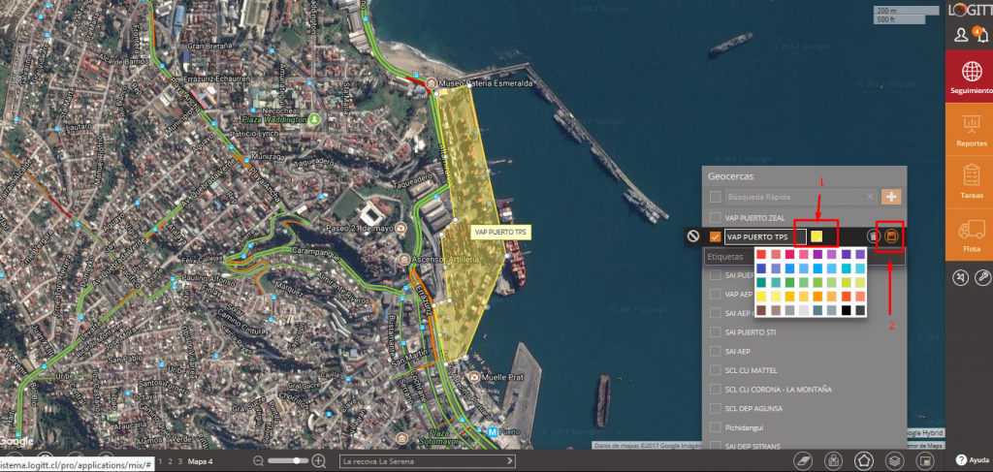Switch to map tab 3
Image resolution: width=993 pixels, height=472 pixels.
[x=179, y=461]
